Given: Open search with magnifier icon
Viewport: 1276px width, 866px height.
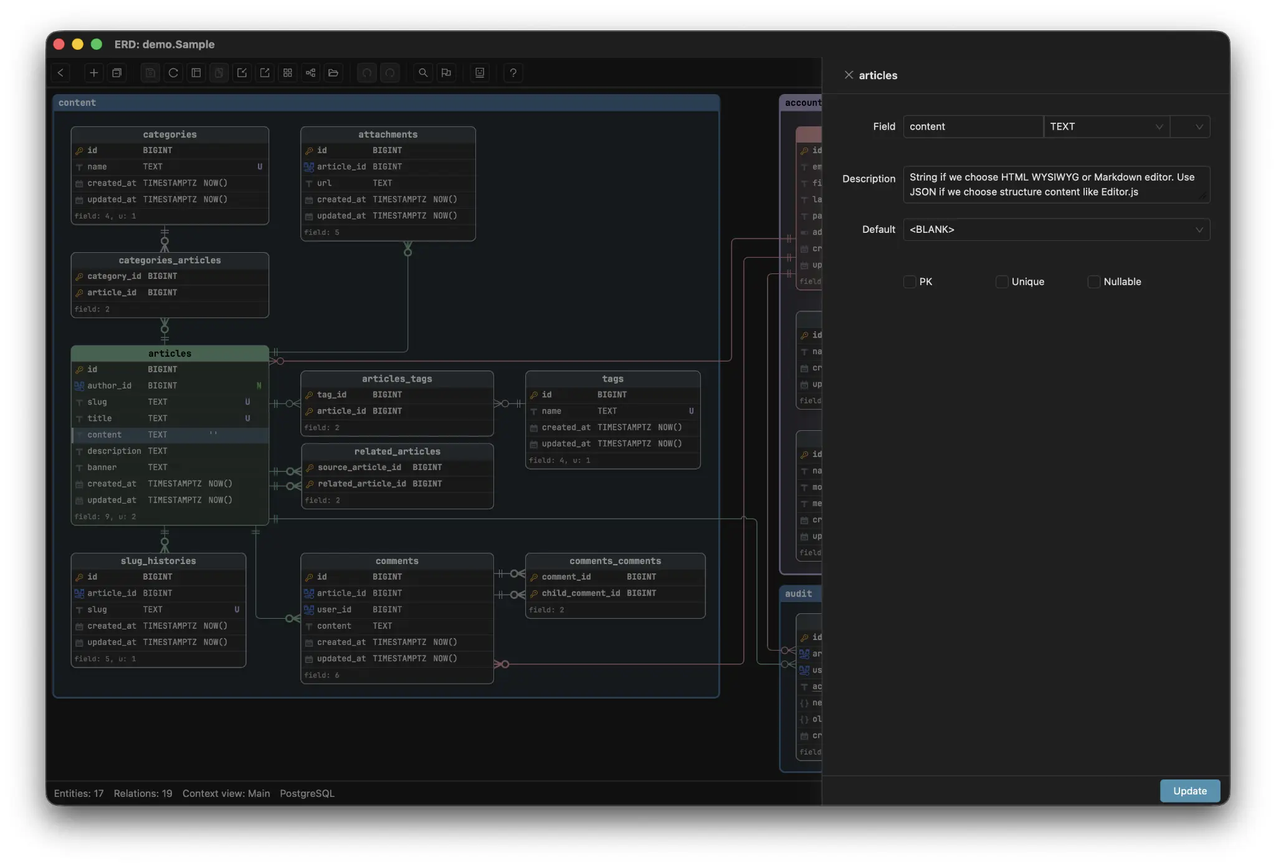Looking at the screenshot, I should point(423,73).
